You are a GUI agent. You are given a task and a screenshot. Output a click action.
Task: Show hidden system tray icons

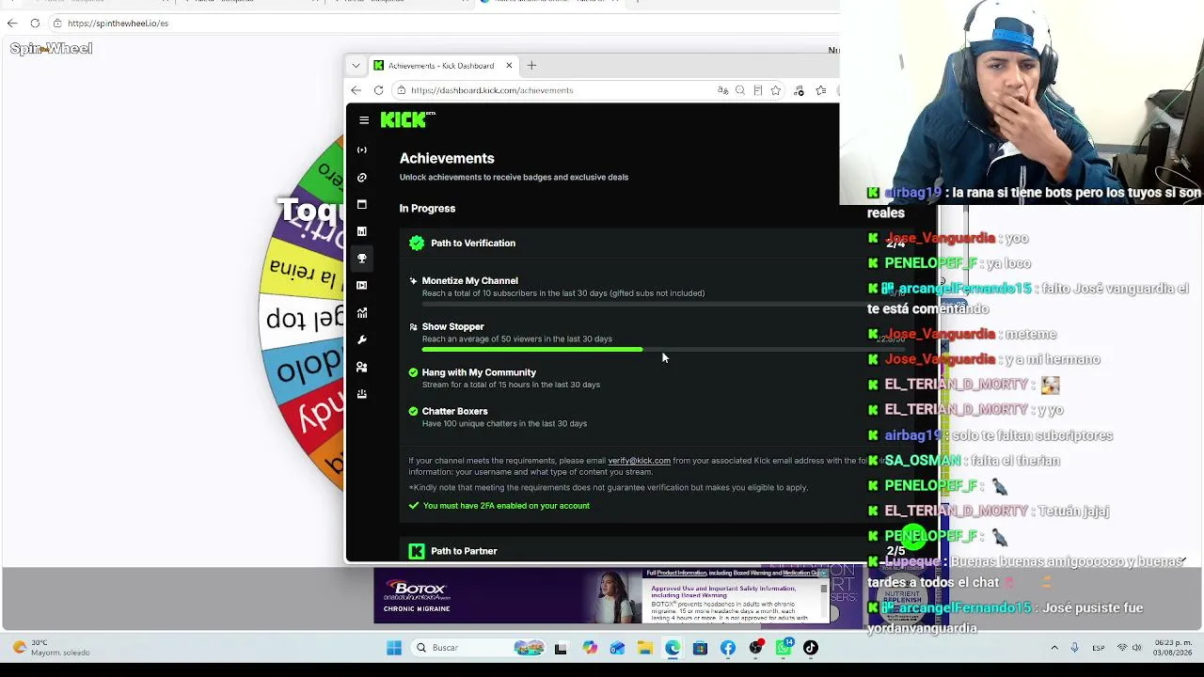(x=1054, y=648)
